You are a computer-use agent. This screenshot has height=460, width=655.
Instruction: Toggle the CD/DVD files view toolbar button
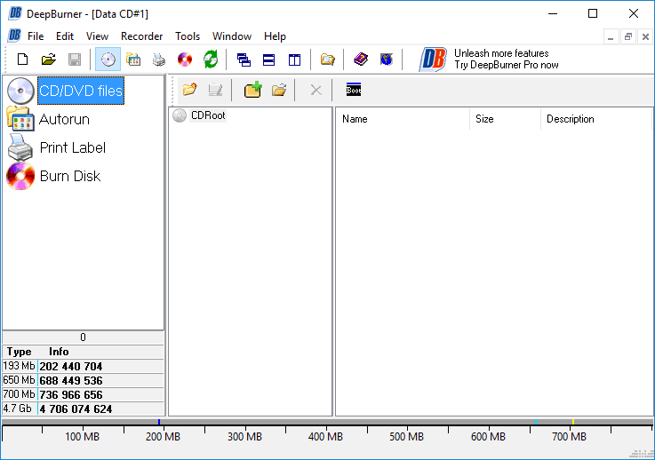pos(108,59)
